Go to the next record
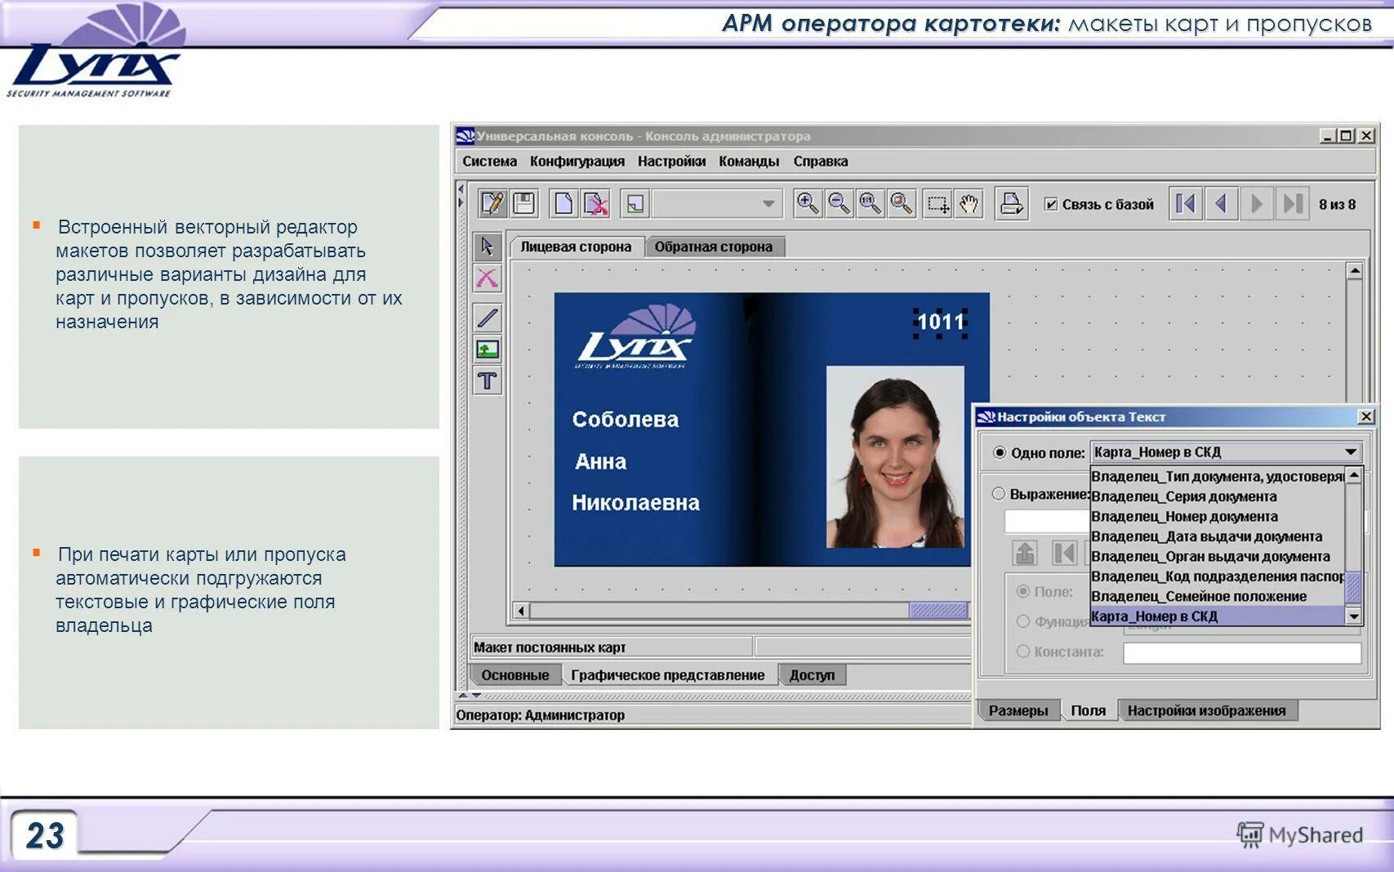The height and width of the screenshot is (872, 1394). pos(1257,203)
